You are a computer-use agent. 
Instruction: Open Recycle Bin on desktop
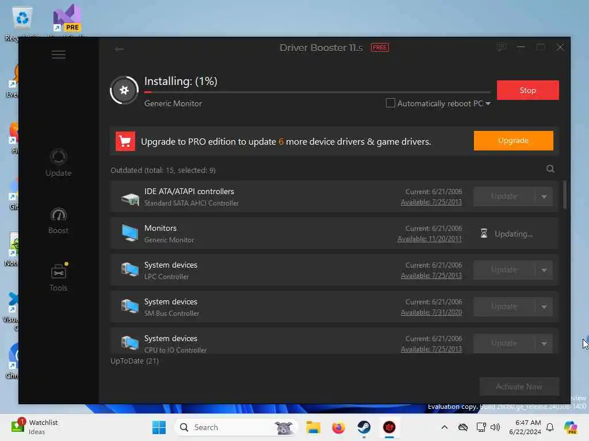pos(21,23)
